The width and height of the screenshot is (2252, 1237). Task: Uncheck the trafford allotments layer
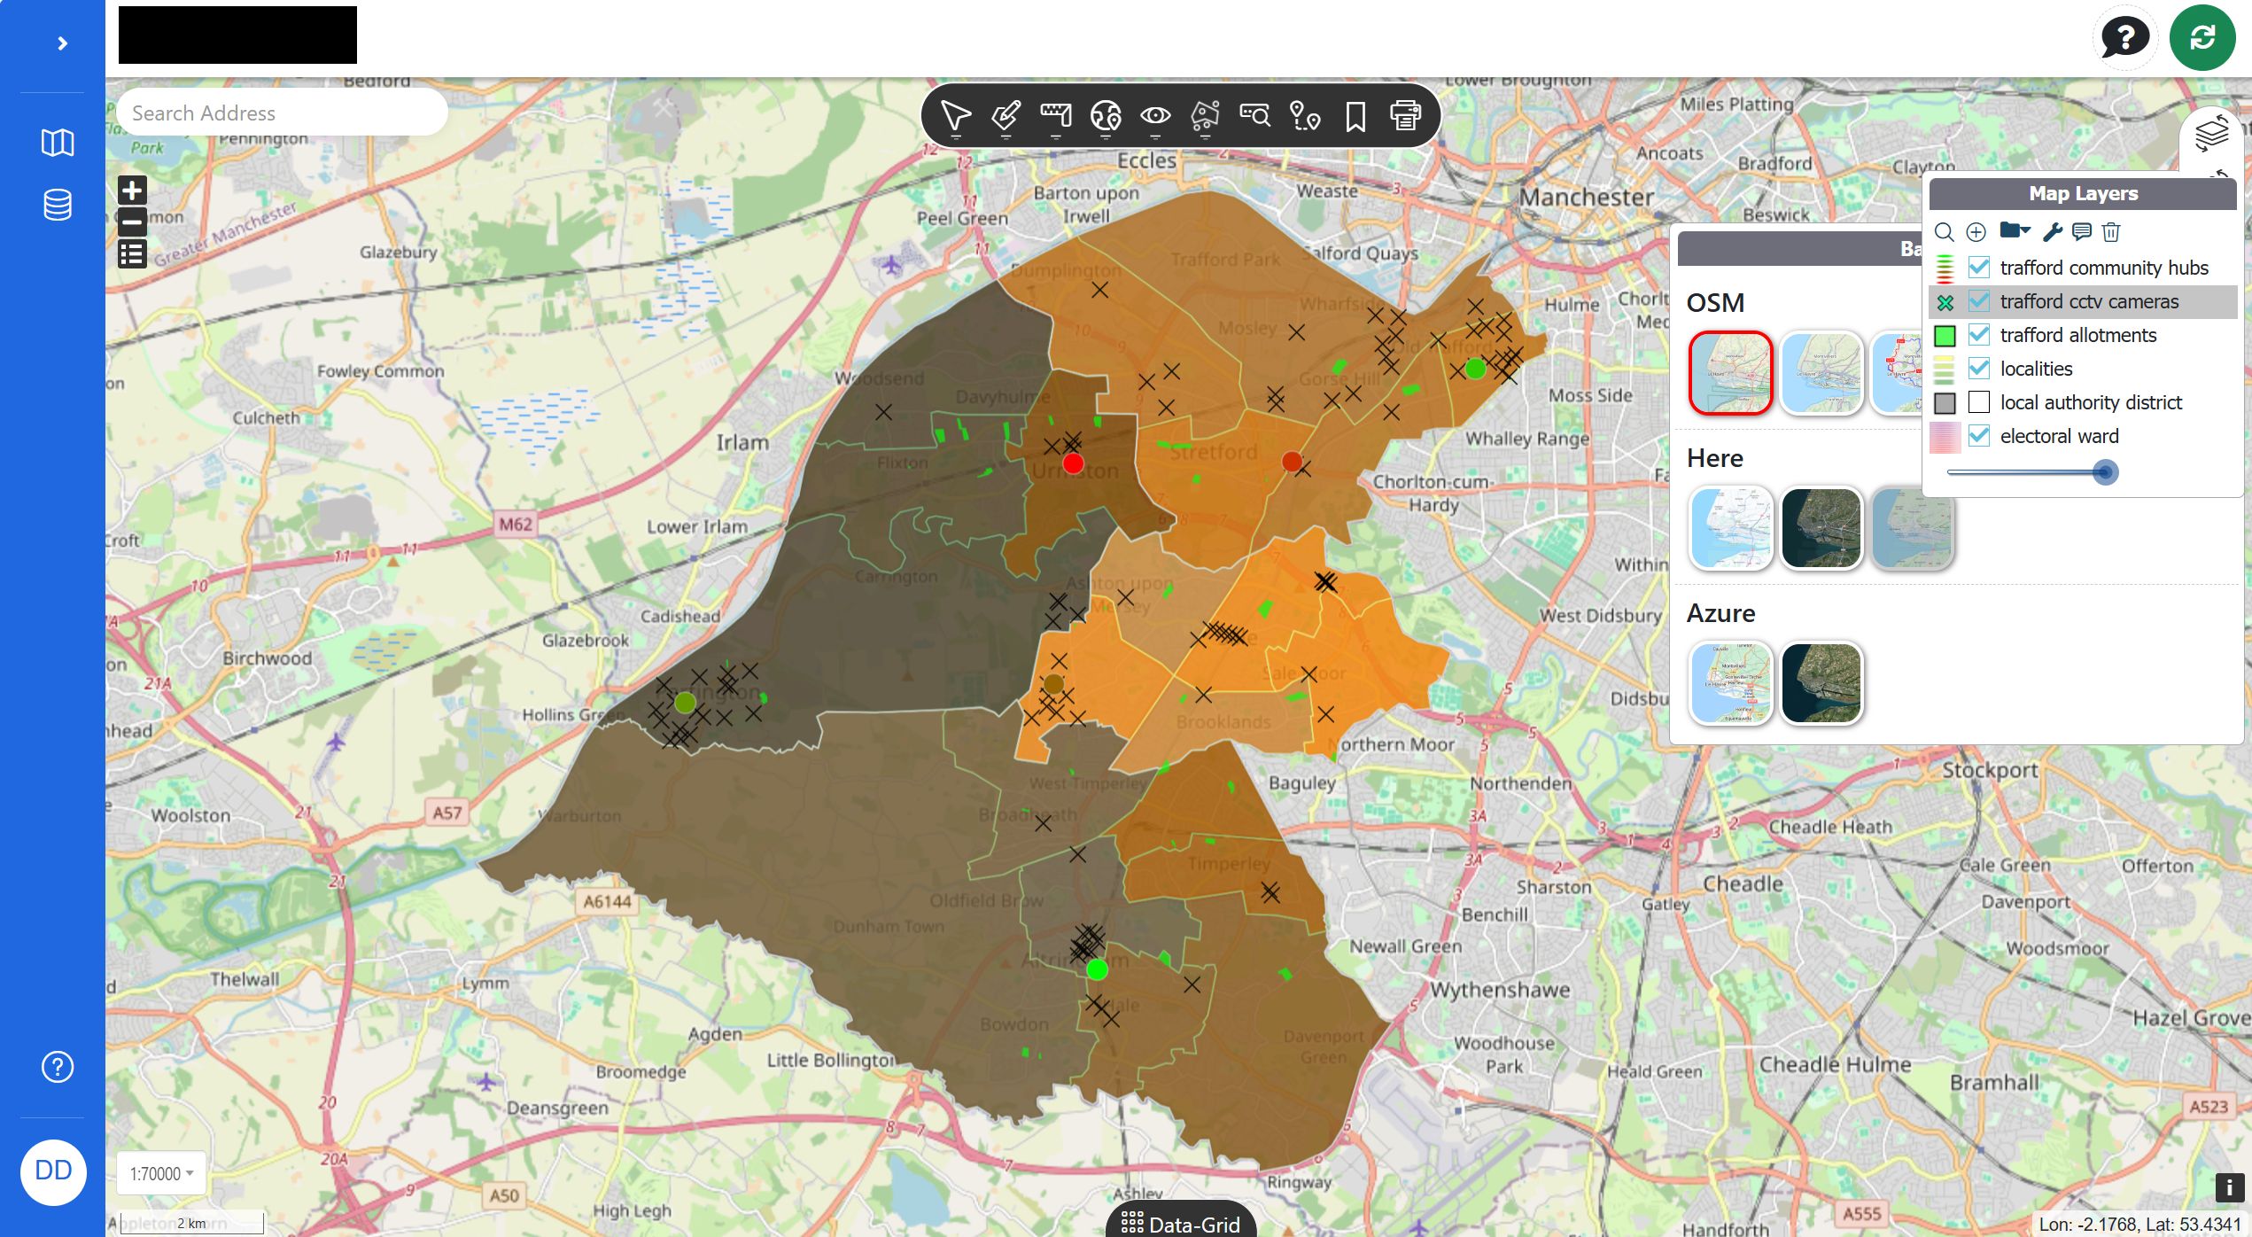tap(1978, 335)
